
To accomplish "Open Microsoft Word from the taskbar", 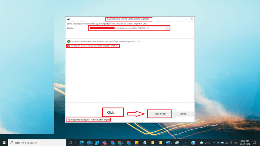I will [169, 143].
